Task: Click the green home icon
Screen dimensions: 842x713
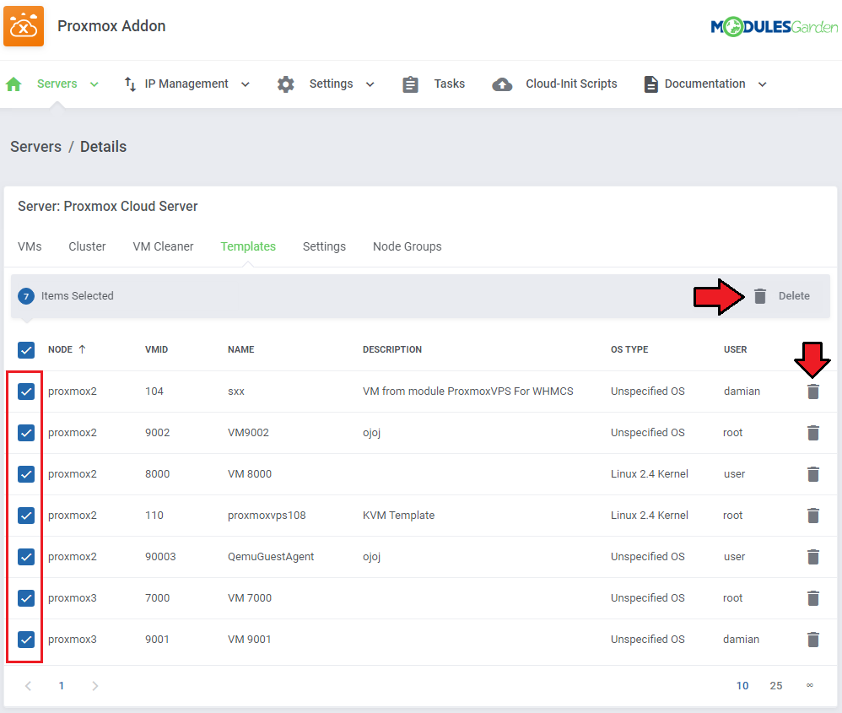Action: [13, 84]
